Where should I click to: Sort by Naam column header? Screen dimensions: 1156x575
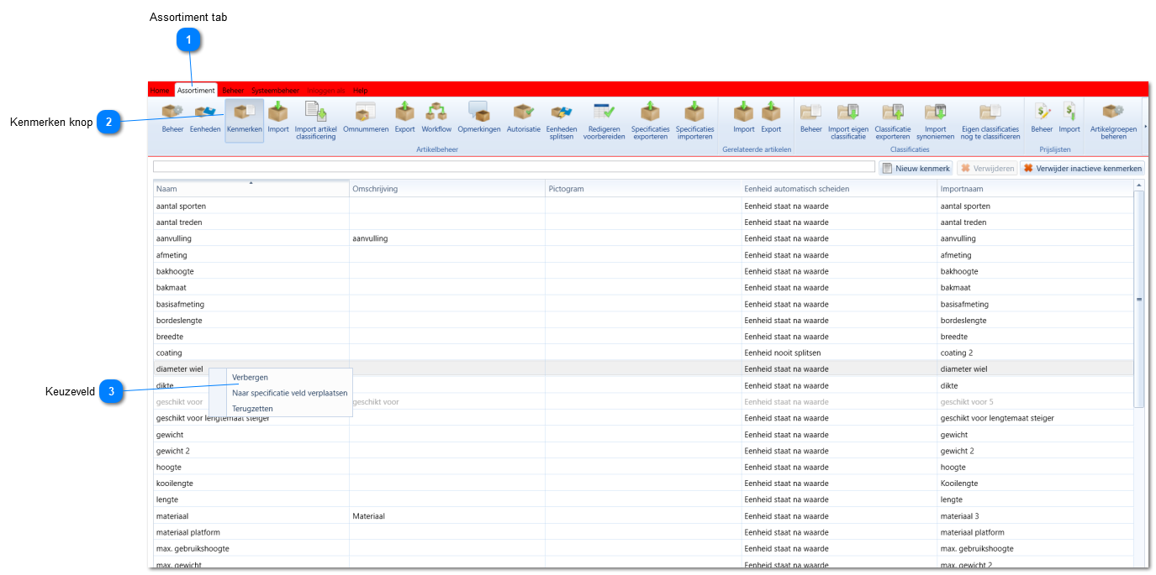[251, 189]
